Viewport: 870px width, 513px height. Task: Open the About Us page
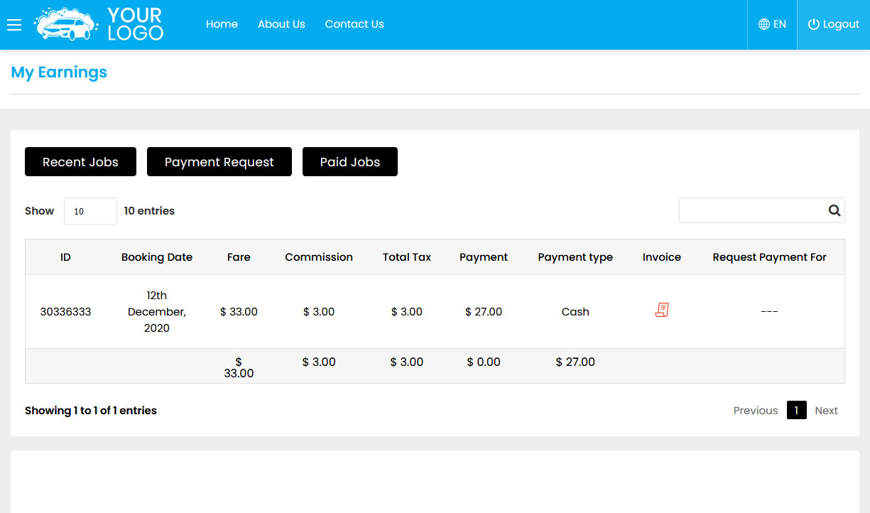tap(281, 24)
